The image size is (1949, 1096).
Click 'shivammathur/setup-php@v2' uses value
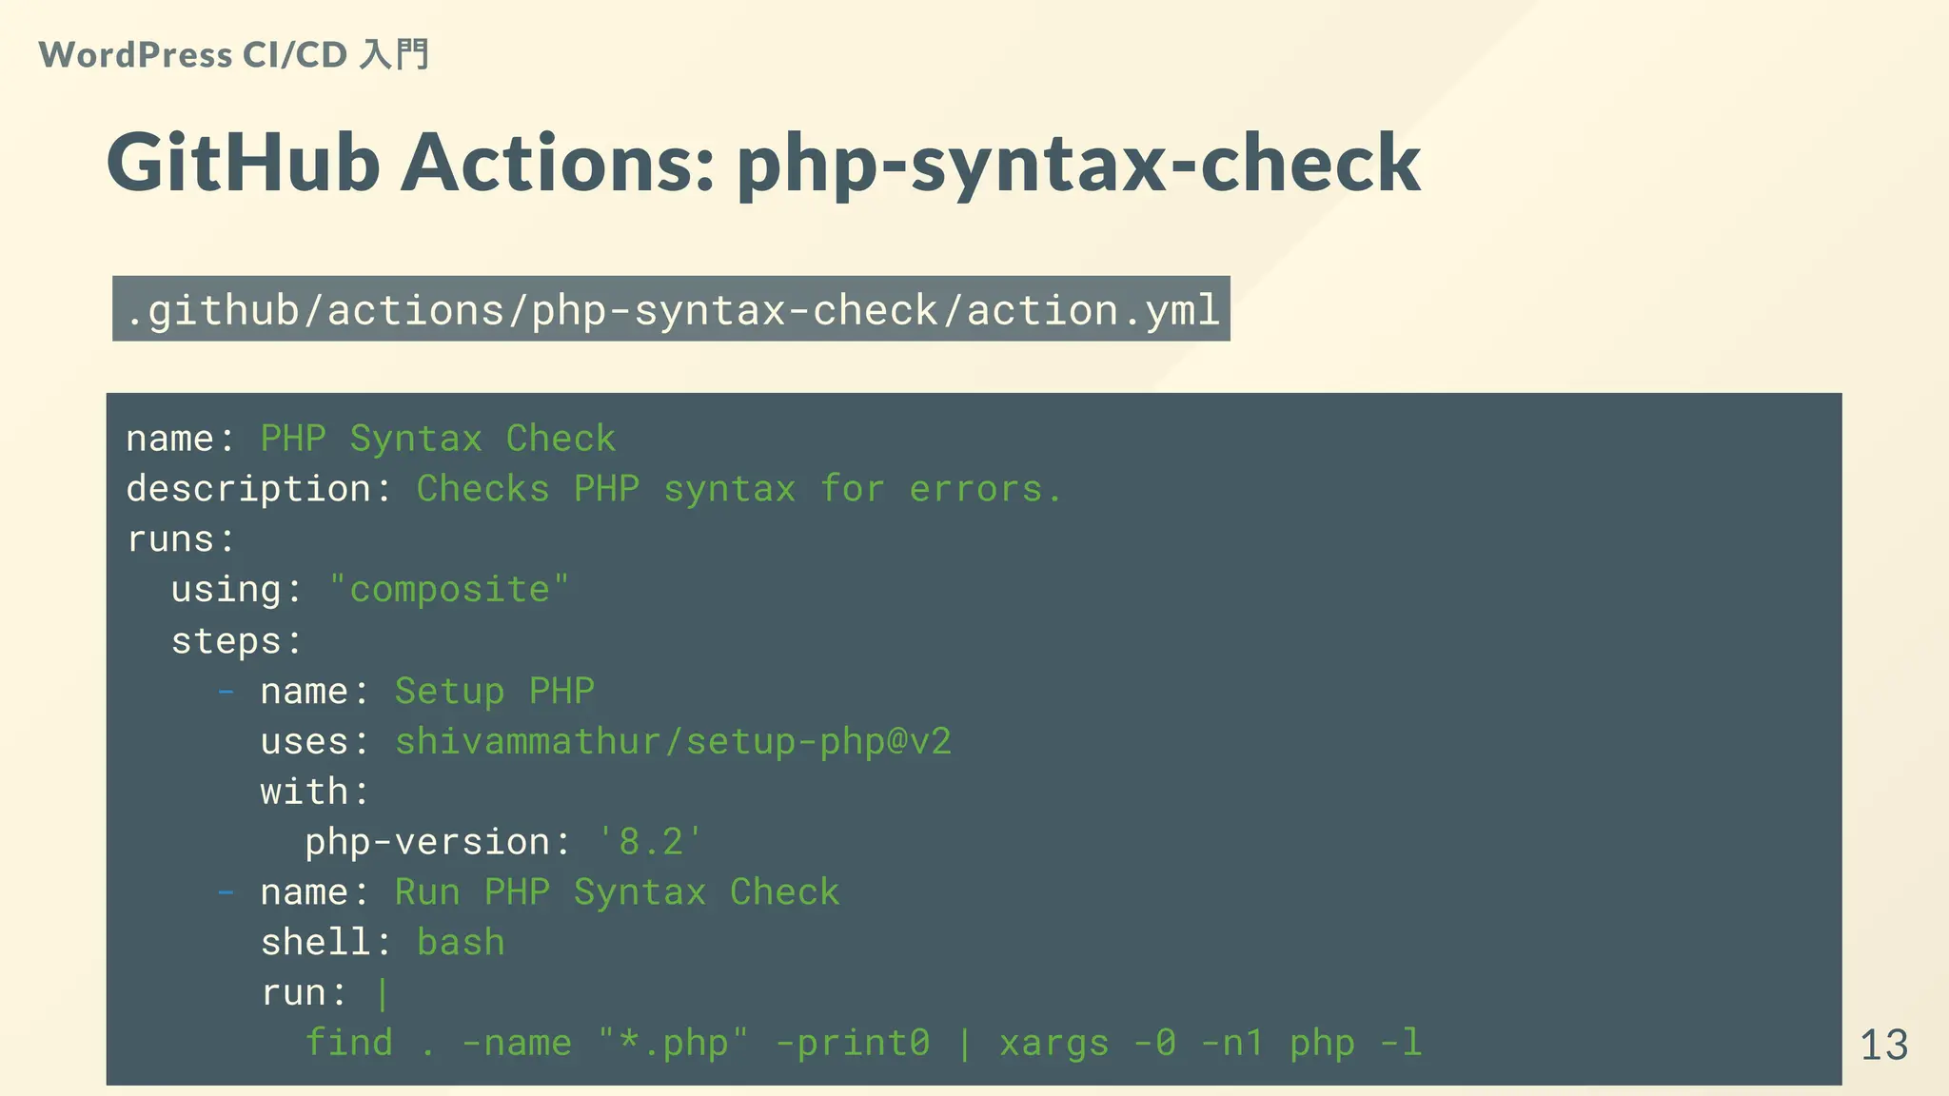(673, 741)
